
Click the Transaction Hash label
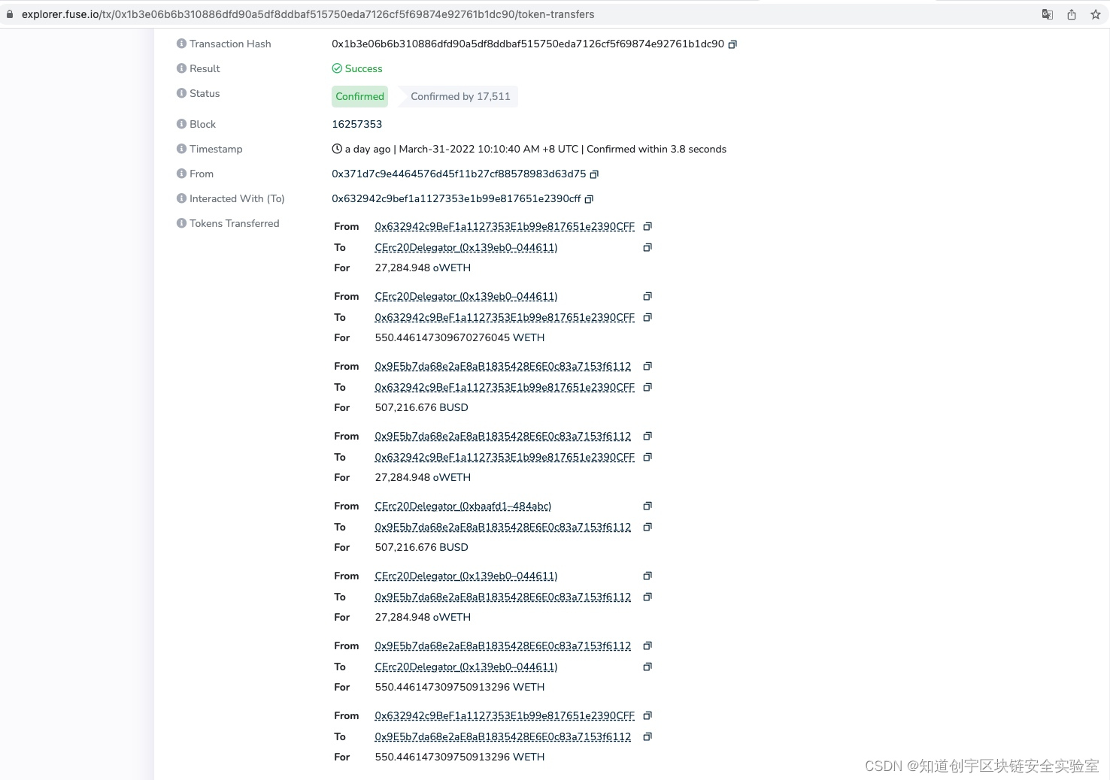(x=230, y=44)
